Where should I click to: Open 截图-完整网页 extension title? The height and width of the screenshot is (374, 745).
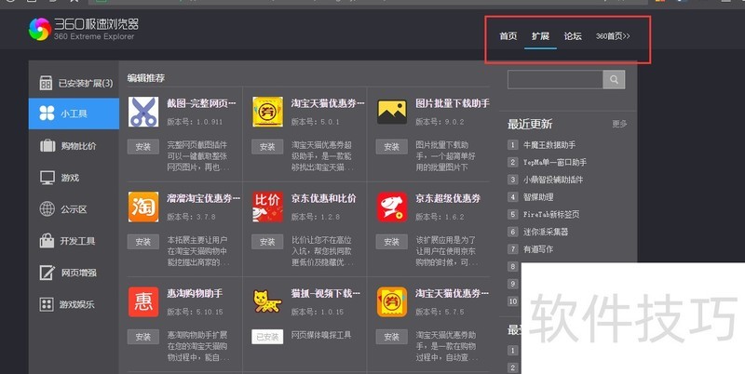tap(201, 103)
